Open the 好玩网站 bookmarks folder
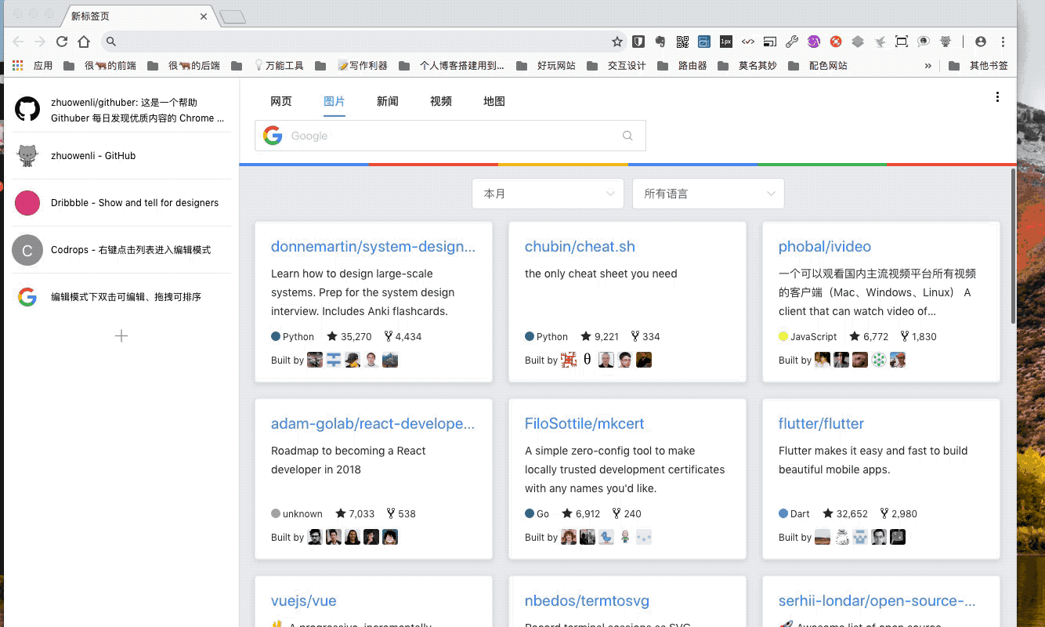Viewport: 1045px width, 627px height. [546, 66]
